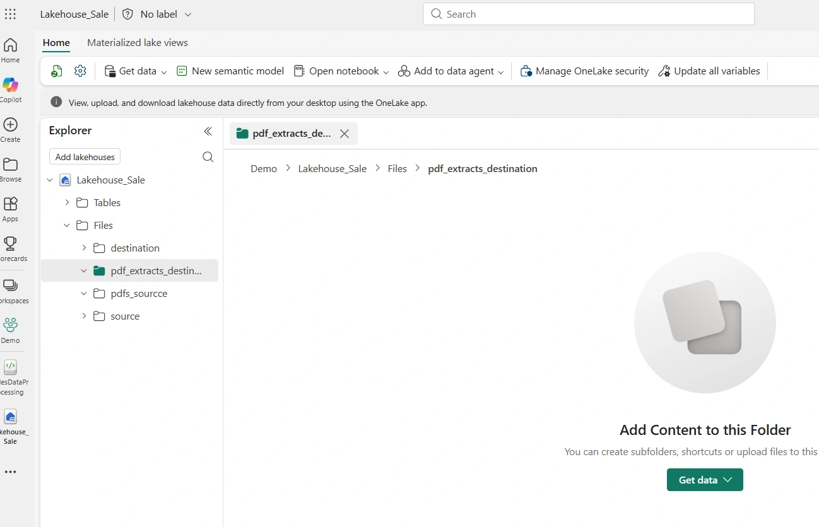Click Lakehouse_Sale in the breadcrumb

point(333,169)
